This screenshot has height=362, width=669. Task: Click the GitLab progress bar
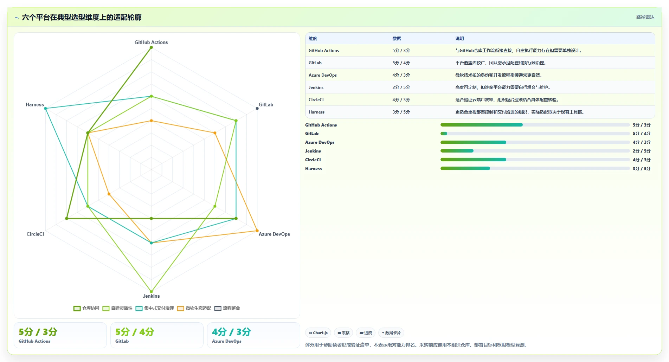535,134
